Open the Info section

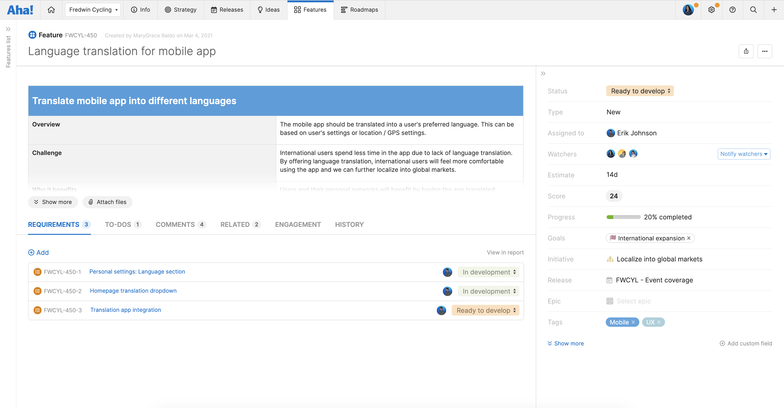coord(140,9)
